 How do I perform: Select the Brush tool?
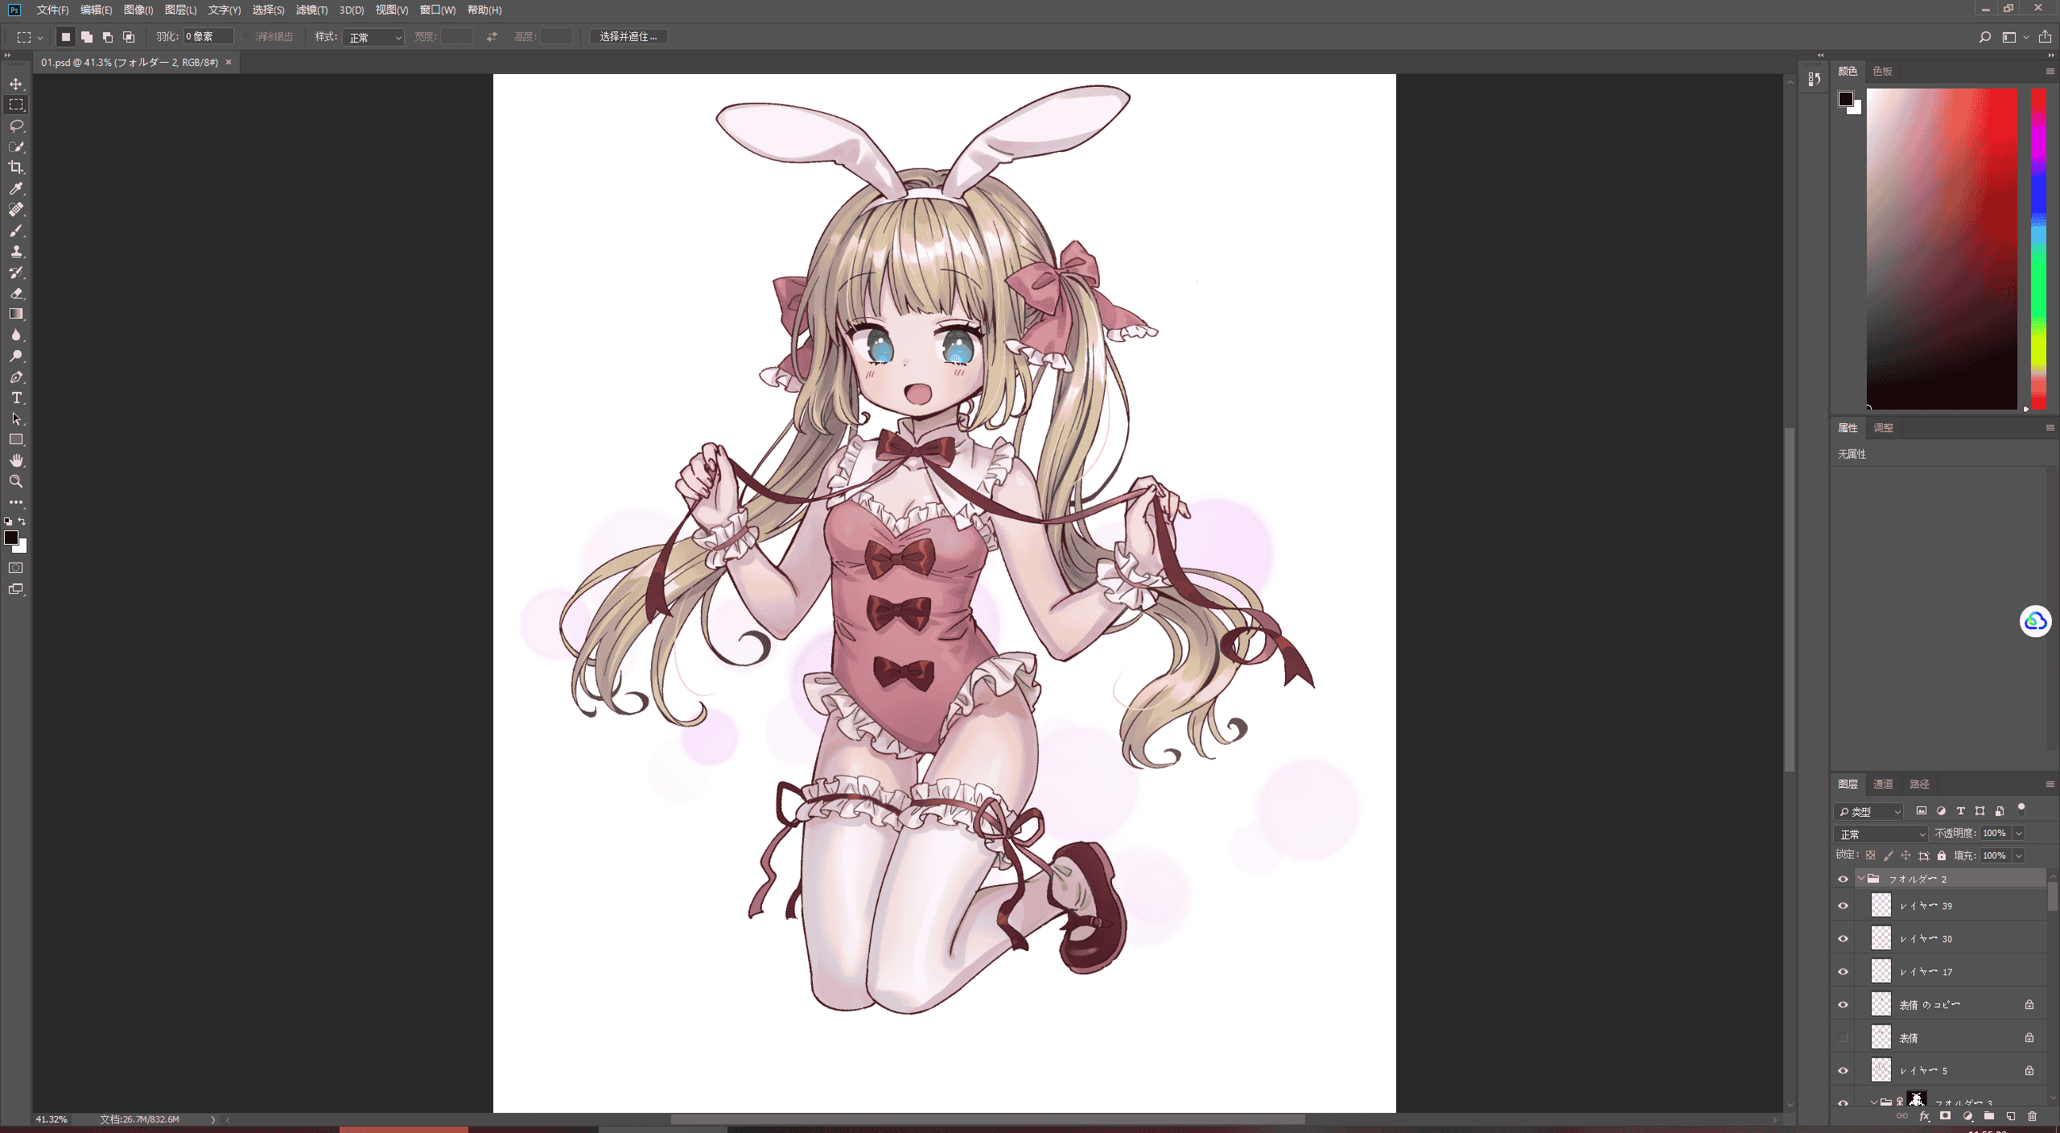pyautogui.click(x=16, y=230)
